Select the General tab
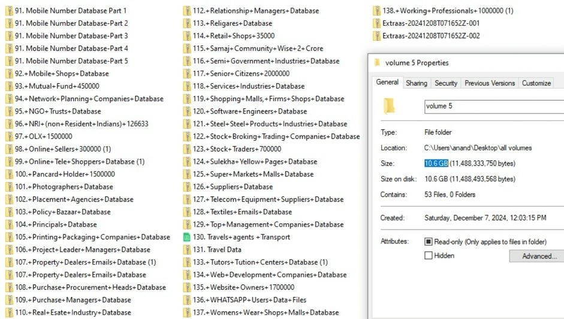The image size is (564, 319). [x=387, y=82]
